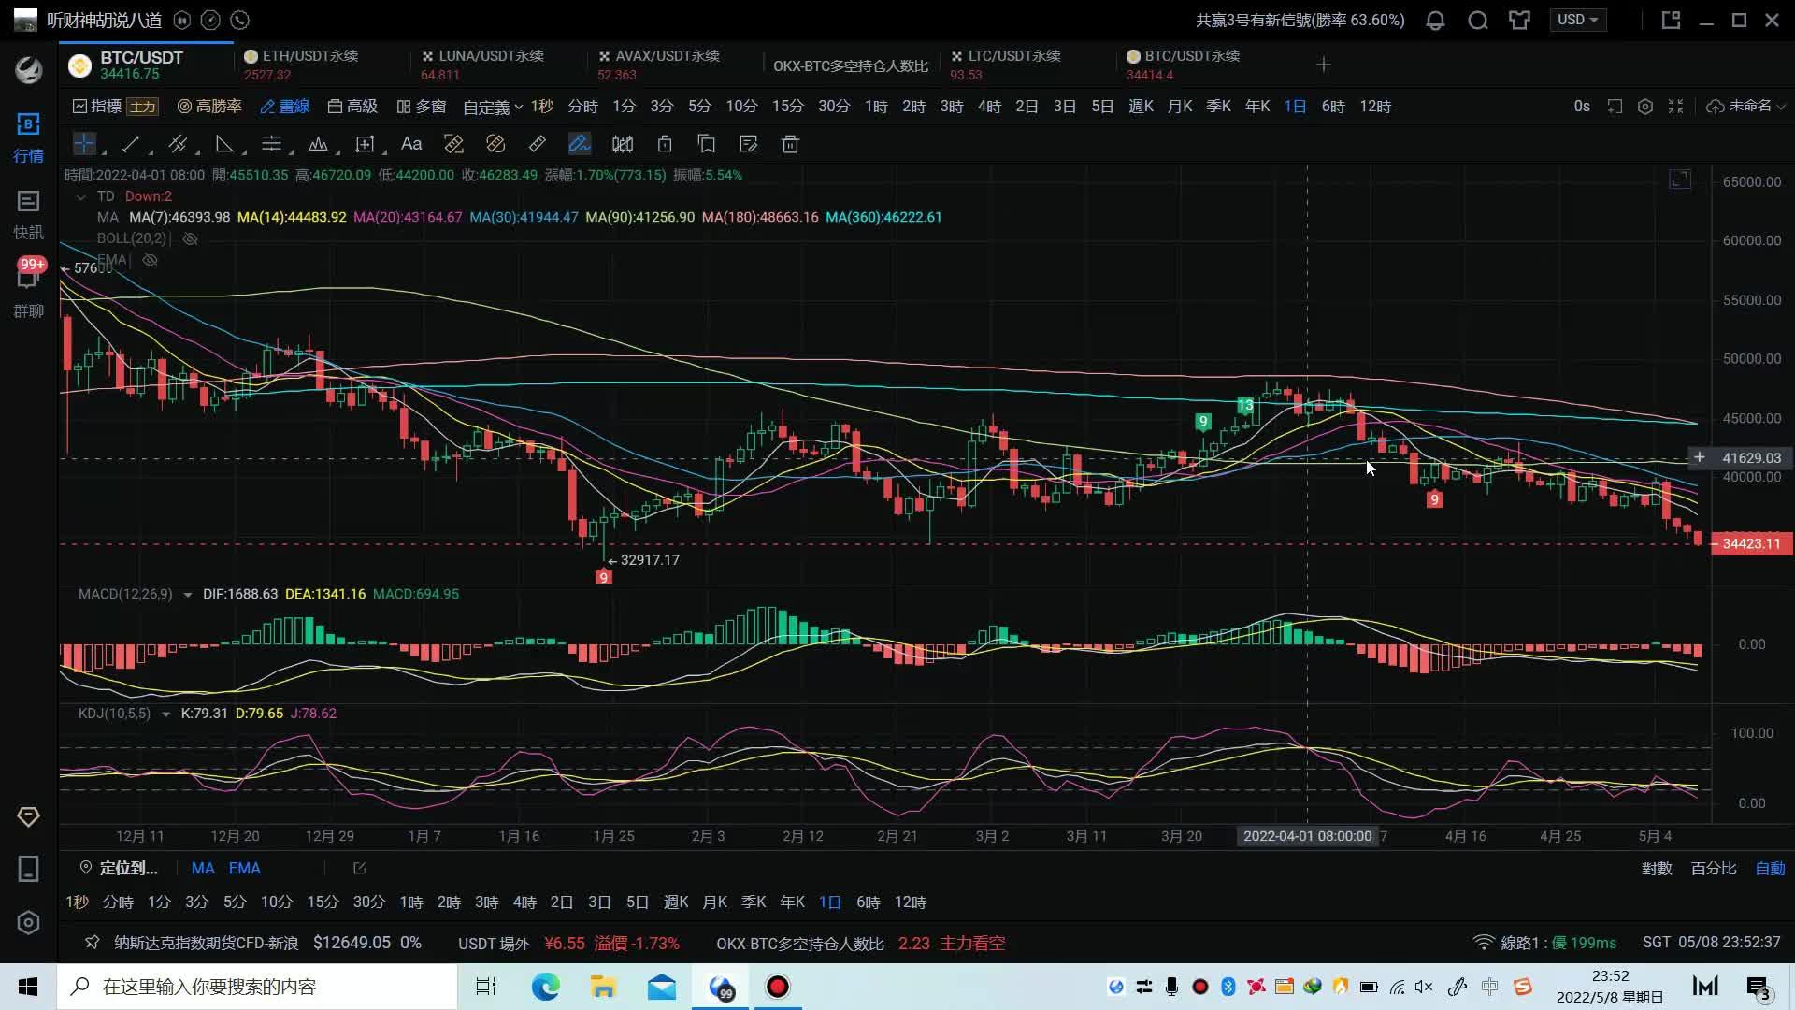Screen dimensions: 1795x1010
Task: Enable 自動 auto price scale
Action: pos(1770,868)
